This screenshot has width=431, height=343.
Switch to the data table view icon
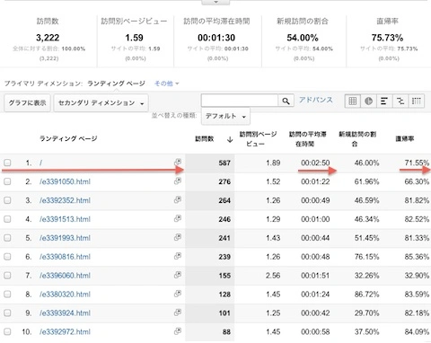(x=353, y=101)
